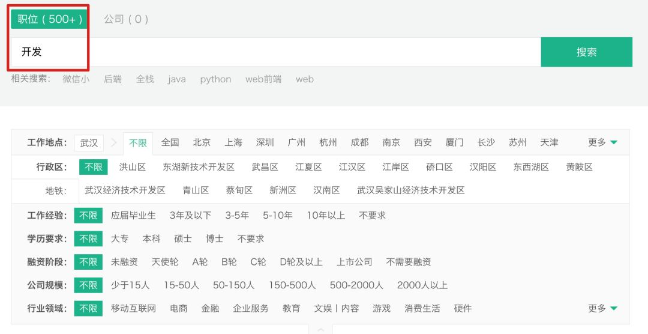This screenshot has height=334, width=648.
Task: Select 不限 for 工作经验
Action: 88,215
